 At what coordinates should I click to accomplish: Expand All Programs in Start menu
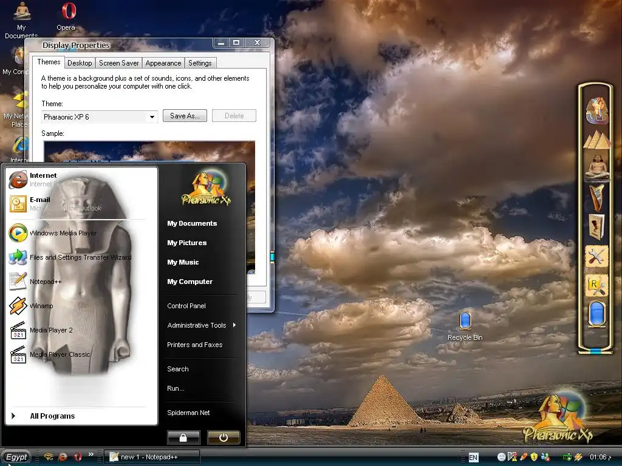pos(81,416)
